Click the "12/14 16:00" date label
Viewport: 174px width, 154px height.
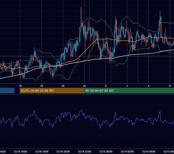[20, 152]
